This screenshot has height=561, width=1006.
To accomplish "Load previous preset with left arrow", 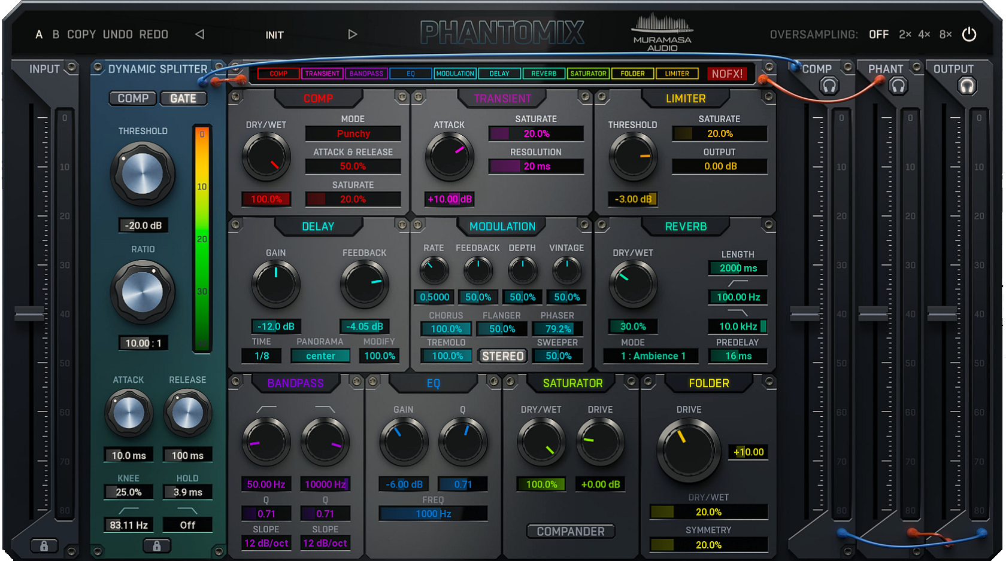I will pyautogui.click(x=200, y=35).
